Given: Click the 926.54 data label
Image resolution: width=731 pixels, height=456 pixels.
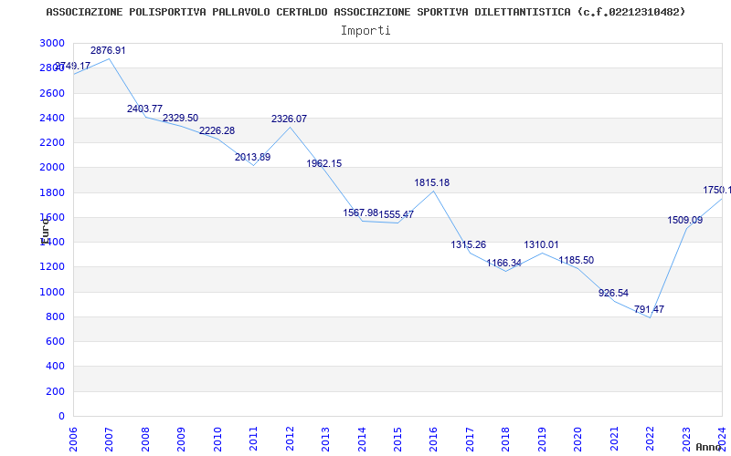Looking at the screenshot, I should 613,293.
